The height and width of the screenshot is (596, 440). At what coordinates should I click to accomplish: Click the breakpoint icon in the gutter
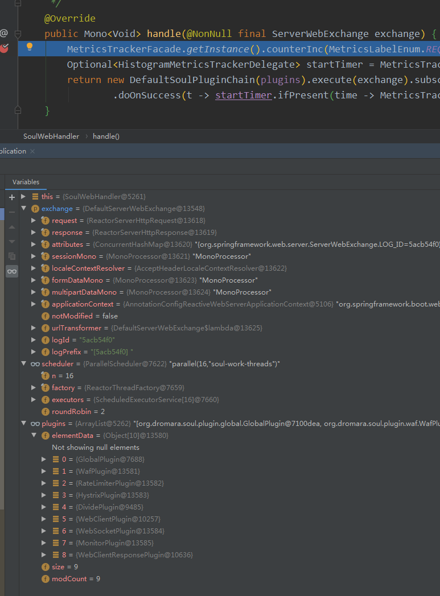tap(4, 48)
